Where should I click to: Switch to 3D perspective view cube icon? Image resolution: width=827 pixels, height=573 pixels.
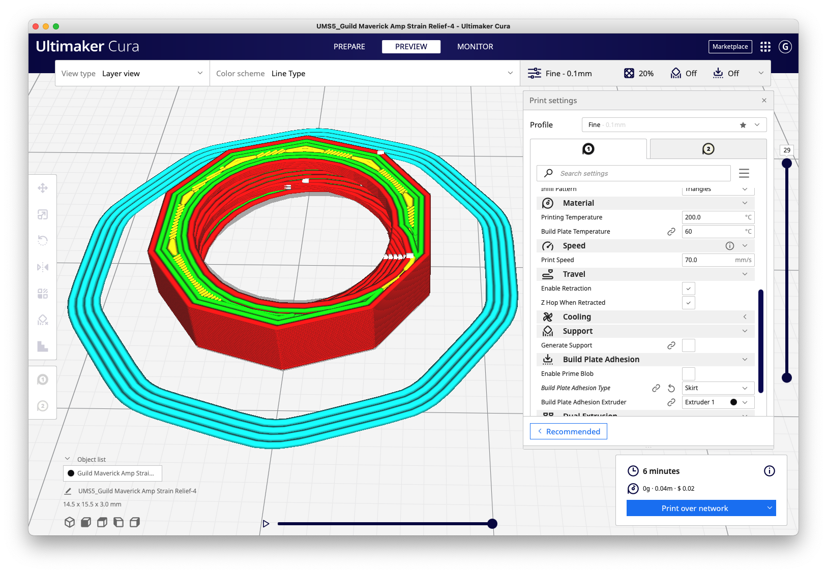click(x=70, y=522)
